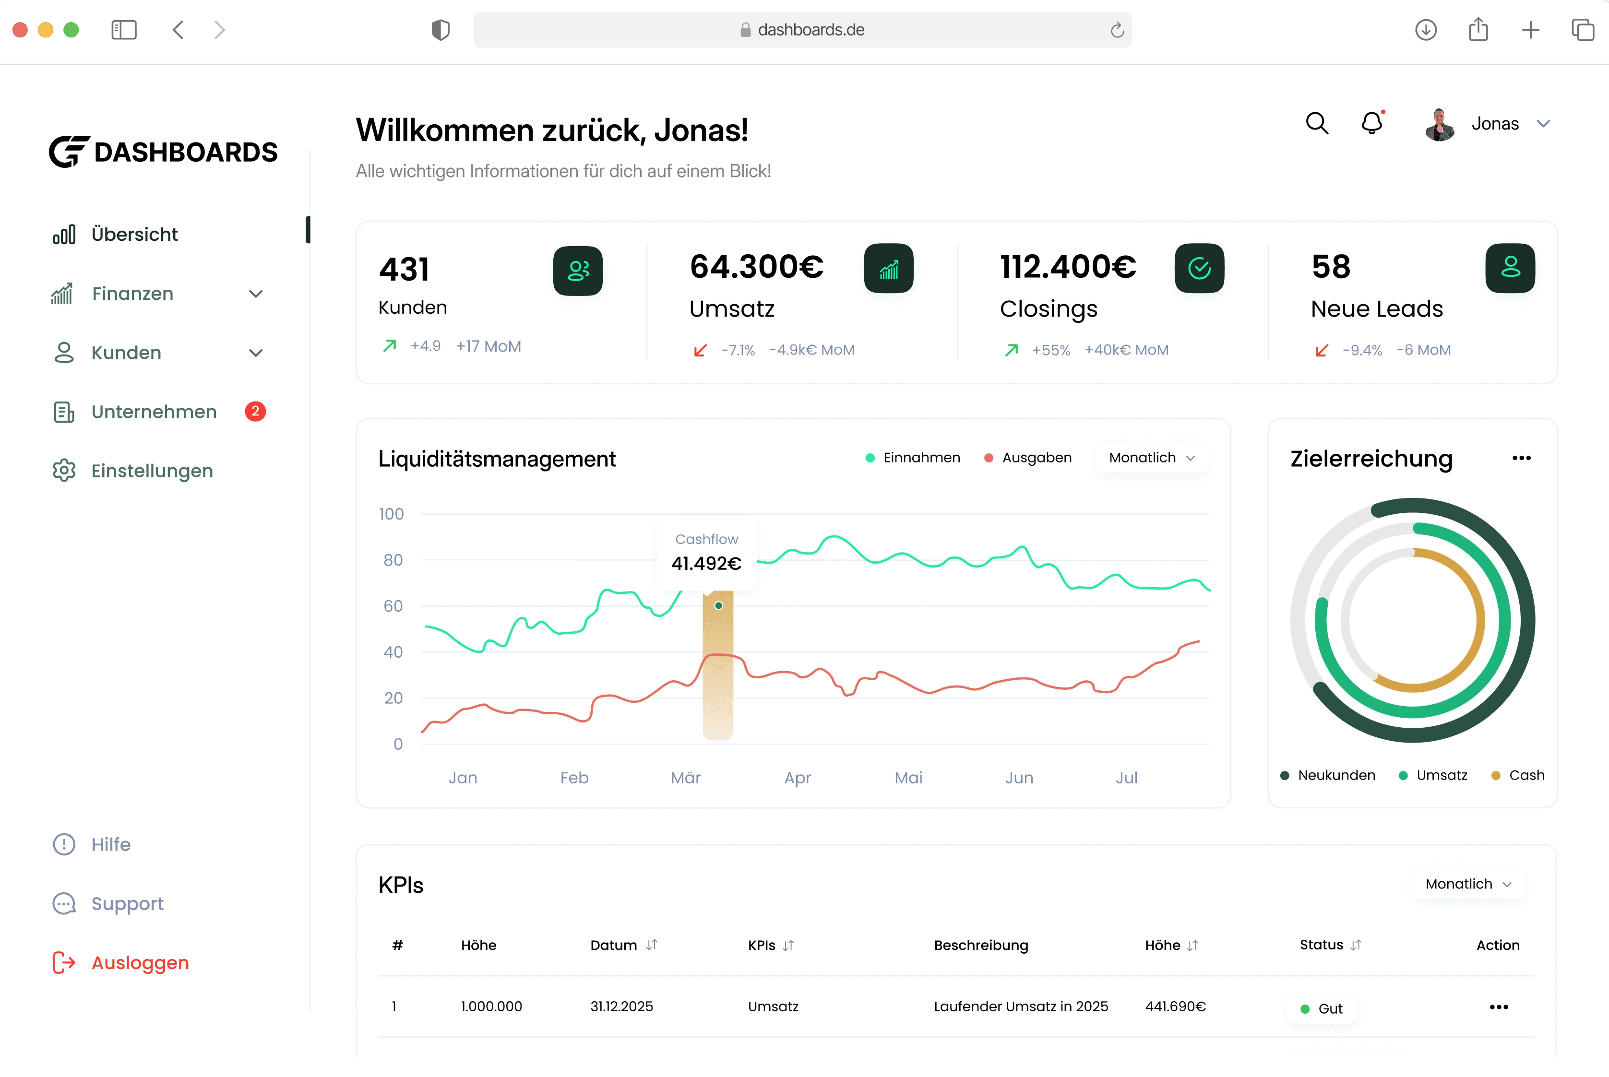This screenshot has height=1077, width=1609.
Task: Click the dashboards.de address bar
Action: 802,30
